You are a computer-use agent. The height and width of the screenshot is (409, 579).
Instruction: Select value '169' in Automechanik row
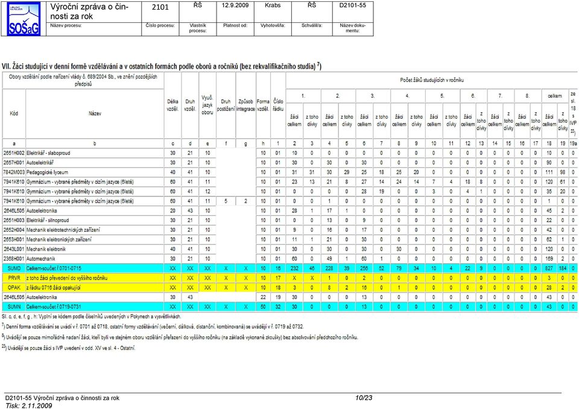(x=549, y=259)
